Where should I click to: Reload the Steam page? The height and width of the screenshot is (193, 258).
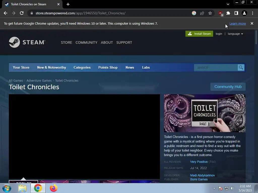coord(22,13)
